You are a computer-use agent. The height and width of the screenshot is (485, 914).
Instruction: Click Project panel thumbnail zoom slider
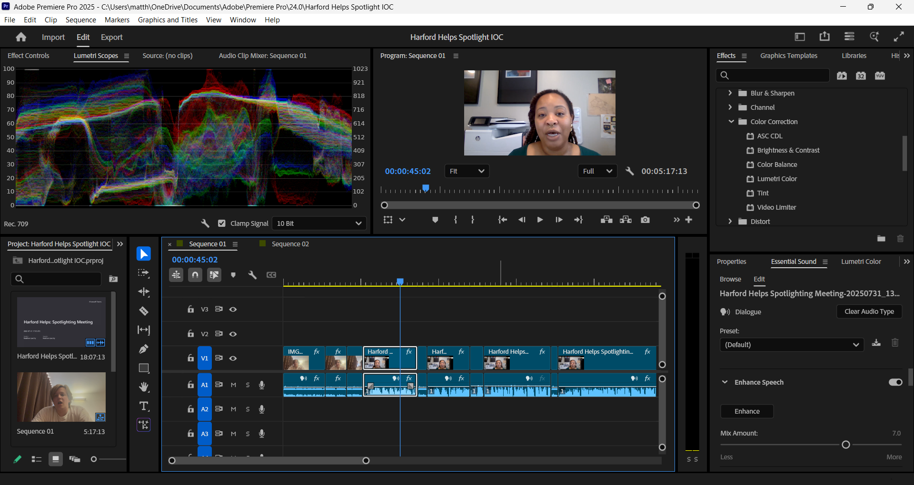pos(94,459)
